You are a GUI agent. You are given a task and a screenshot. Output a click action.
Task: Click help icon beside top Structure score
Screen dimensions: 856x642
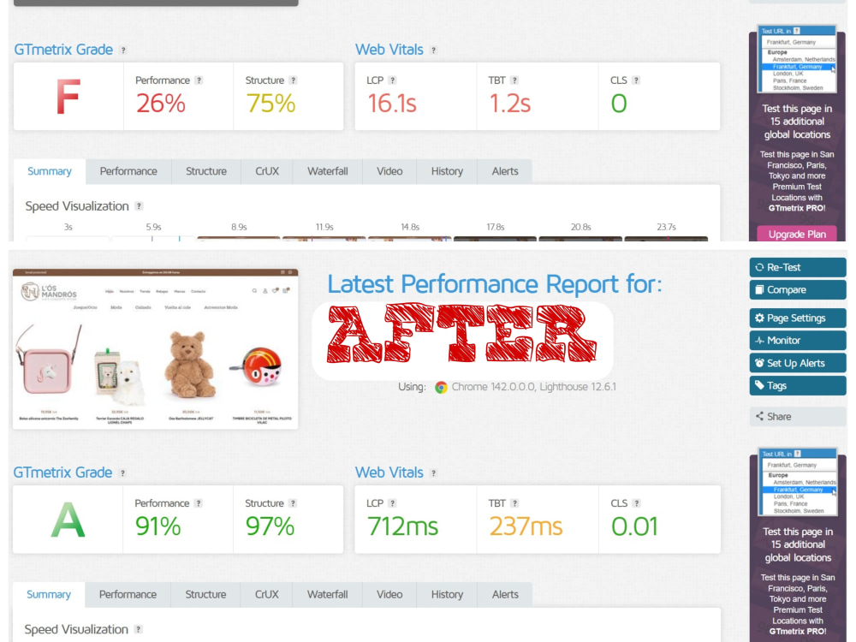click(x=293, y=80)
